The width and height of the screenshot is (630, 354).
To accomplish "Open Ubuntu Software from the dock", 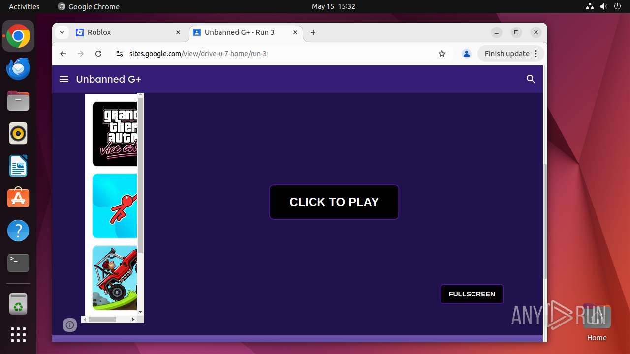I will point(18,198).
